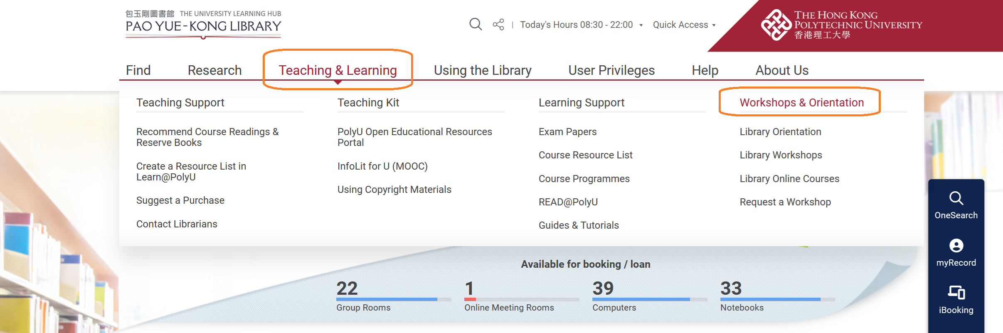Open Guides & Tutorials link
The height and width of the screenshot is (333, 1003).
click(x=579, y=225)
